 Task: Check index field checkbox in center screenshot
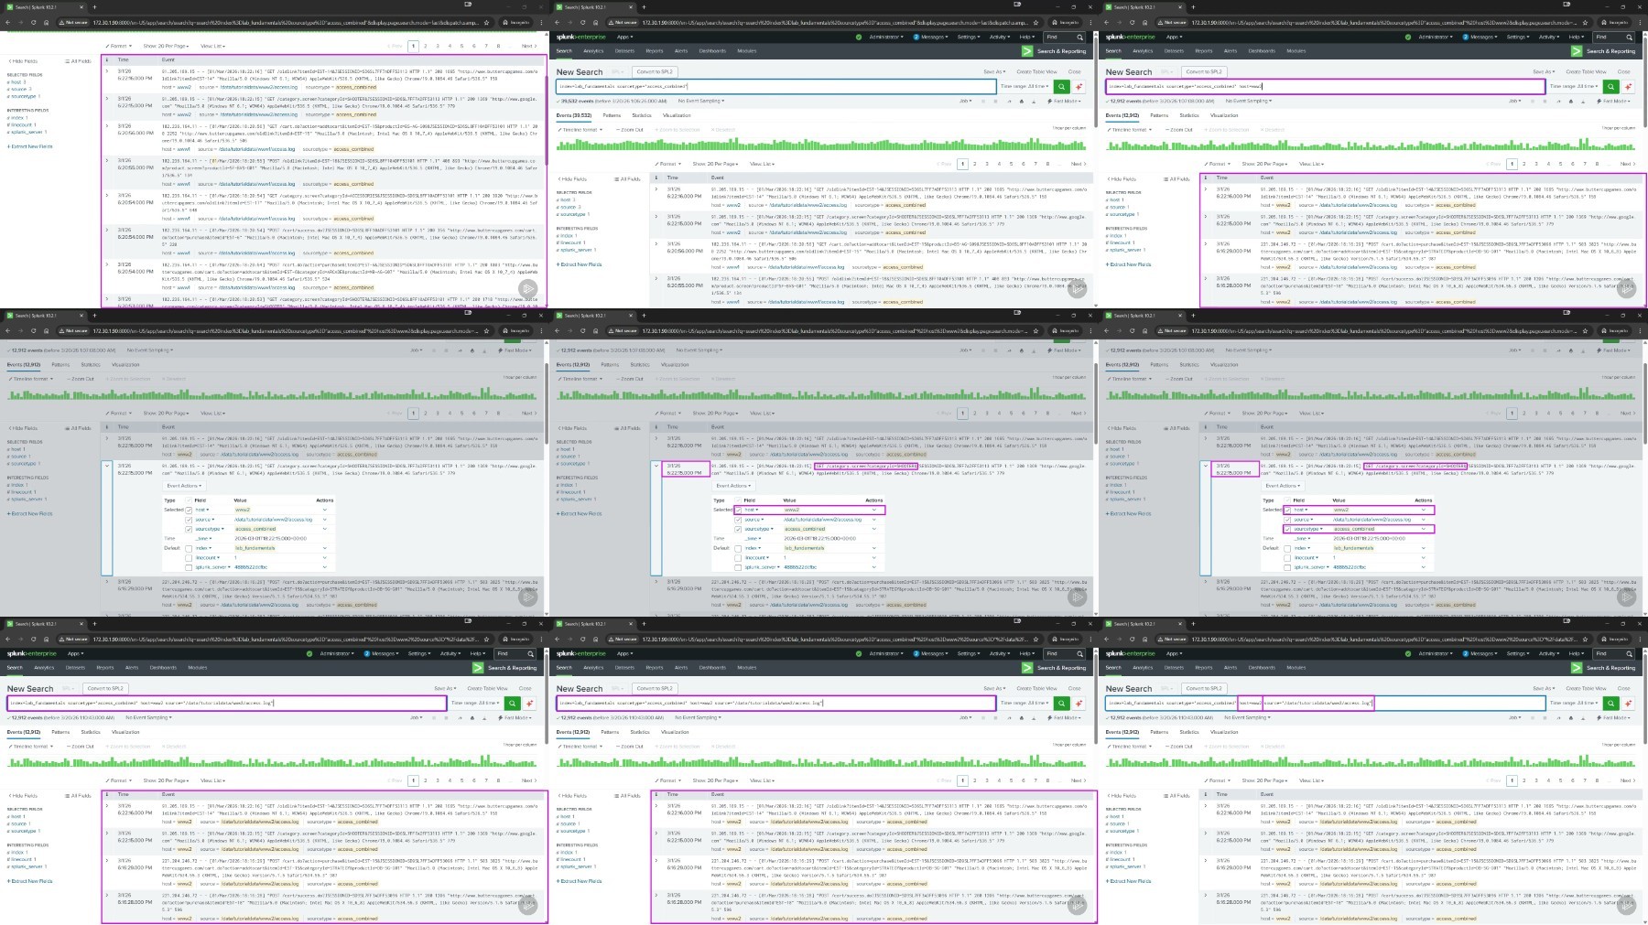738,548
